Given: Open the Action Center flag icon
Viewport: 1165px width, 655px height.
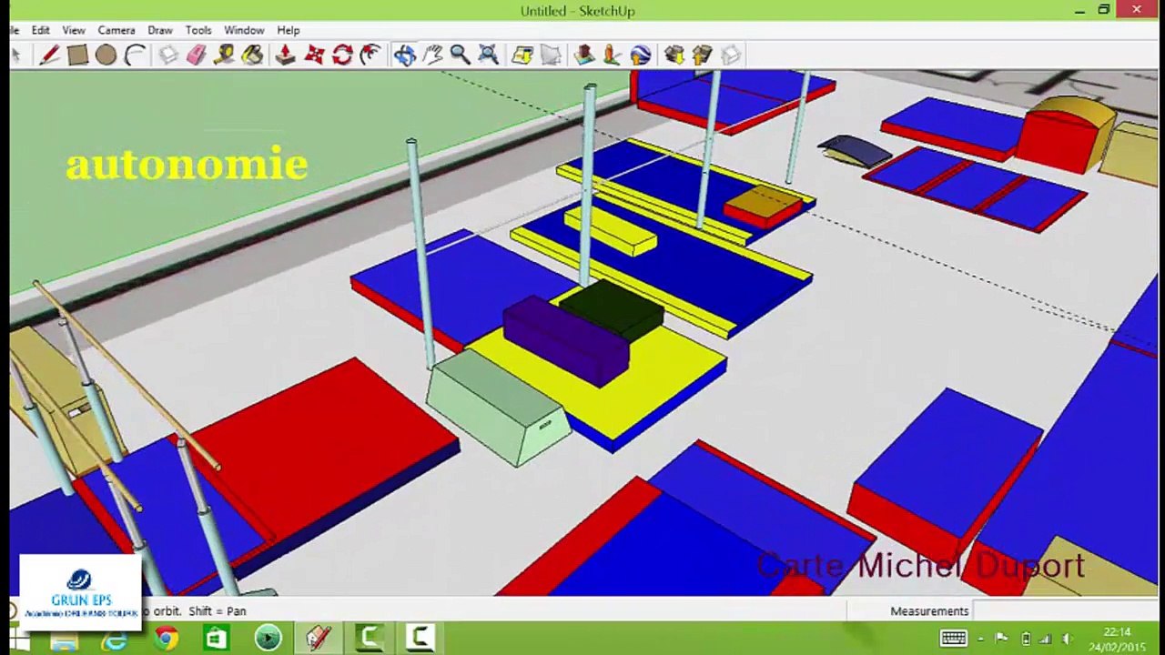Looking at the screenshot, I should pyautogui.click(x=1001, y=639).
